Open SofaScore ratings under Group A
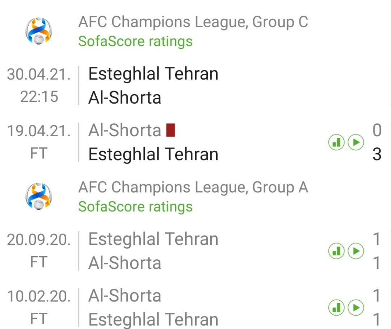Image resolution: width=391 pixels, height=329 pixels. coord(135,207)
